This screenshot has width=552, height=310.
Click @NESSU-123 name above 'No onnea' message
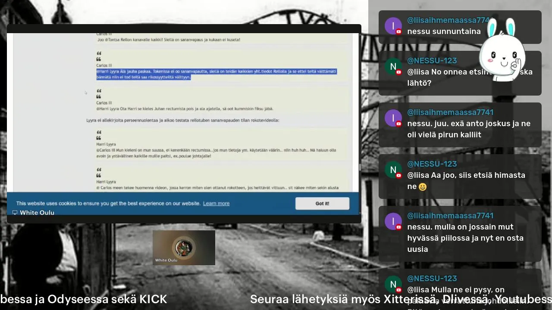pos(432,61)
